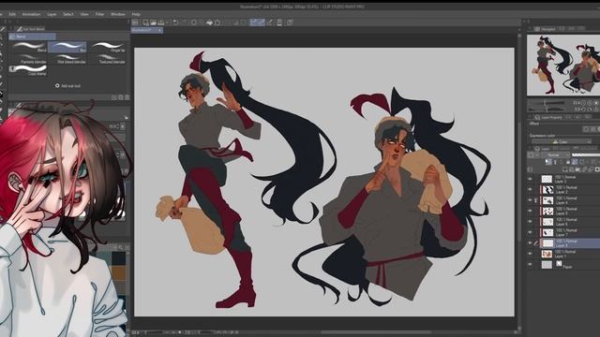Select the Layer Property panel tab

[548, 117]
